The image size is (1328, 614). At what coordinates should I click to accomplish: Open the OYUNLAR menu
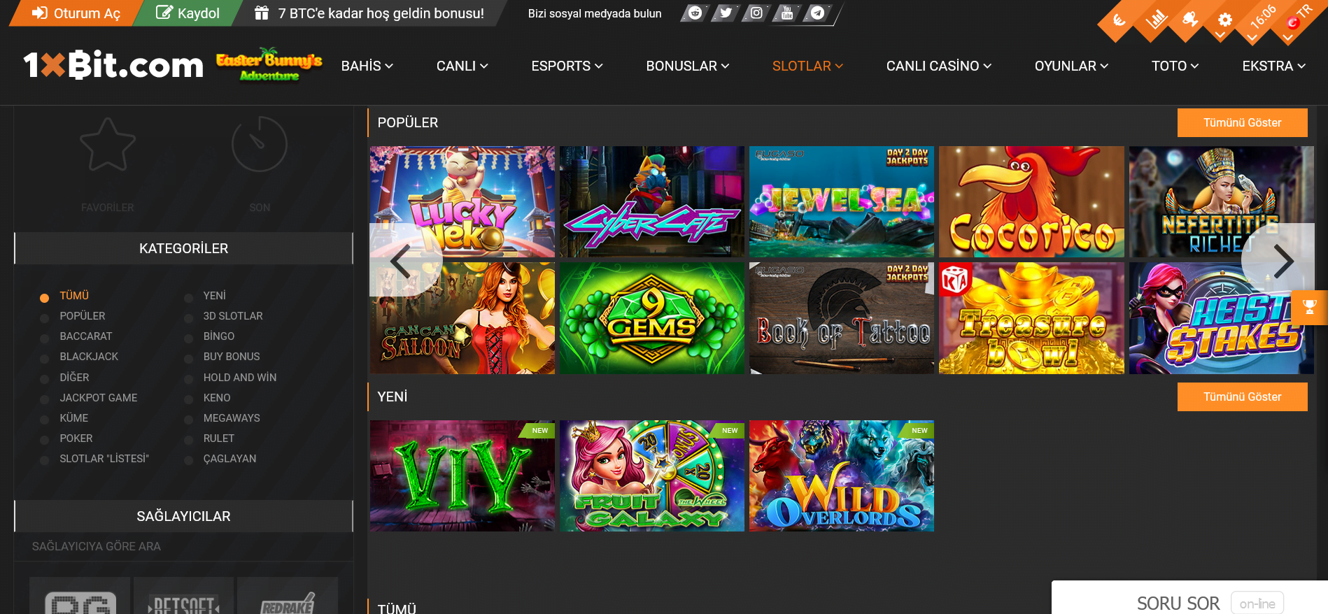tap(1071, 66)
